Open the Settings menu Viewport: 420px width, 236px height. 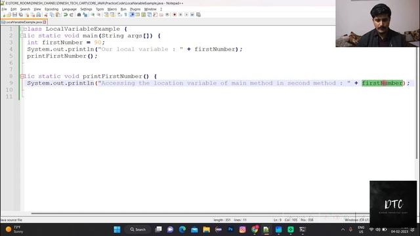coord(86,9)
